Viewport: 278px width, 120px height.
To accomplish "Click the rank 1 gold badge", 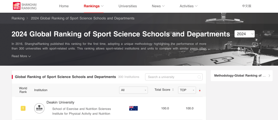I will (23, 108).
